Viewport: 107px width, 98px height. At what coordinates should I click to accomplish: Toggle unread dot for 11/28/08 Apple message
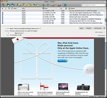point(3,13)
